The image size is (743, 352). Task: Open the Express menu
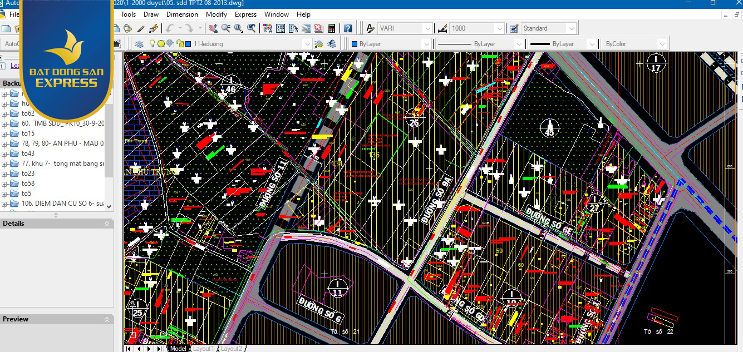click(x=245, y=14)
